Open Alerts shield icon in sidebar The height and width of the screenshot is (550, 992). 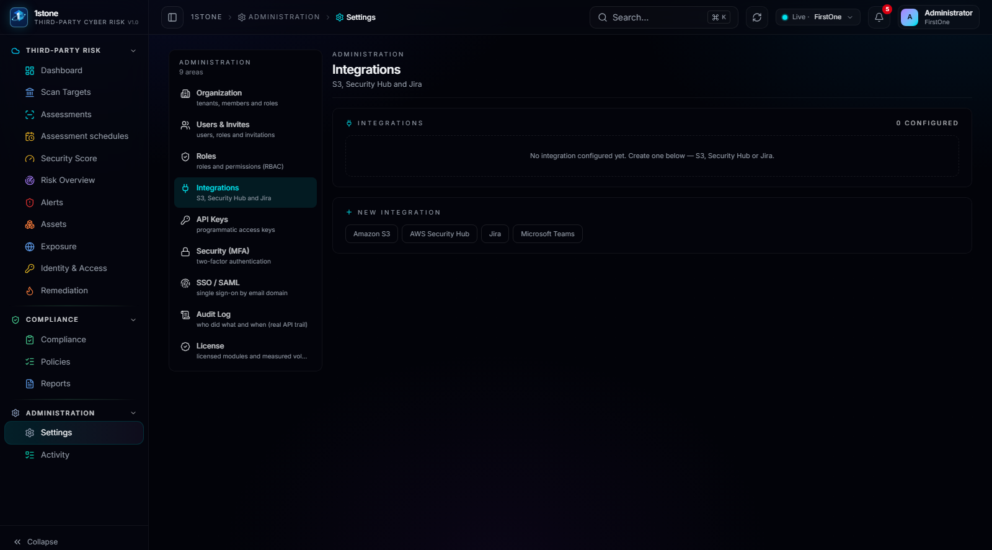[x=30, y=203]
